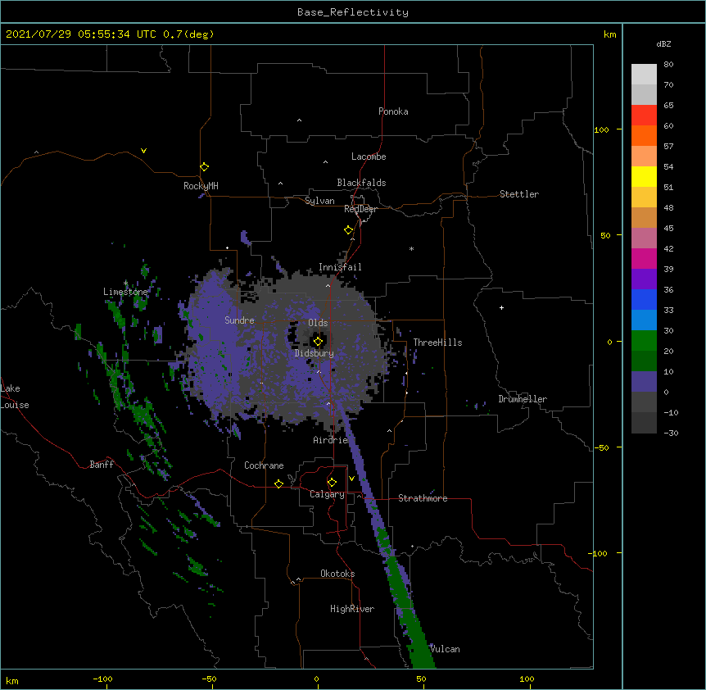
Task: Click the white caret marker south of Ponoka
Action: tap(300, 120)
